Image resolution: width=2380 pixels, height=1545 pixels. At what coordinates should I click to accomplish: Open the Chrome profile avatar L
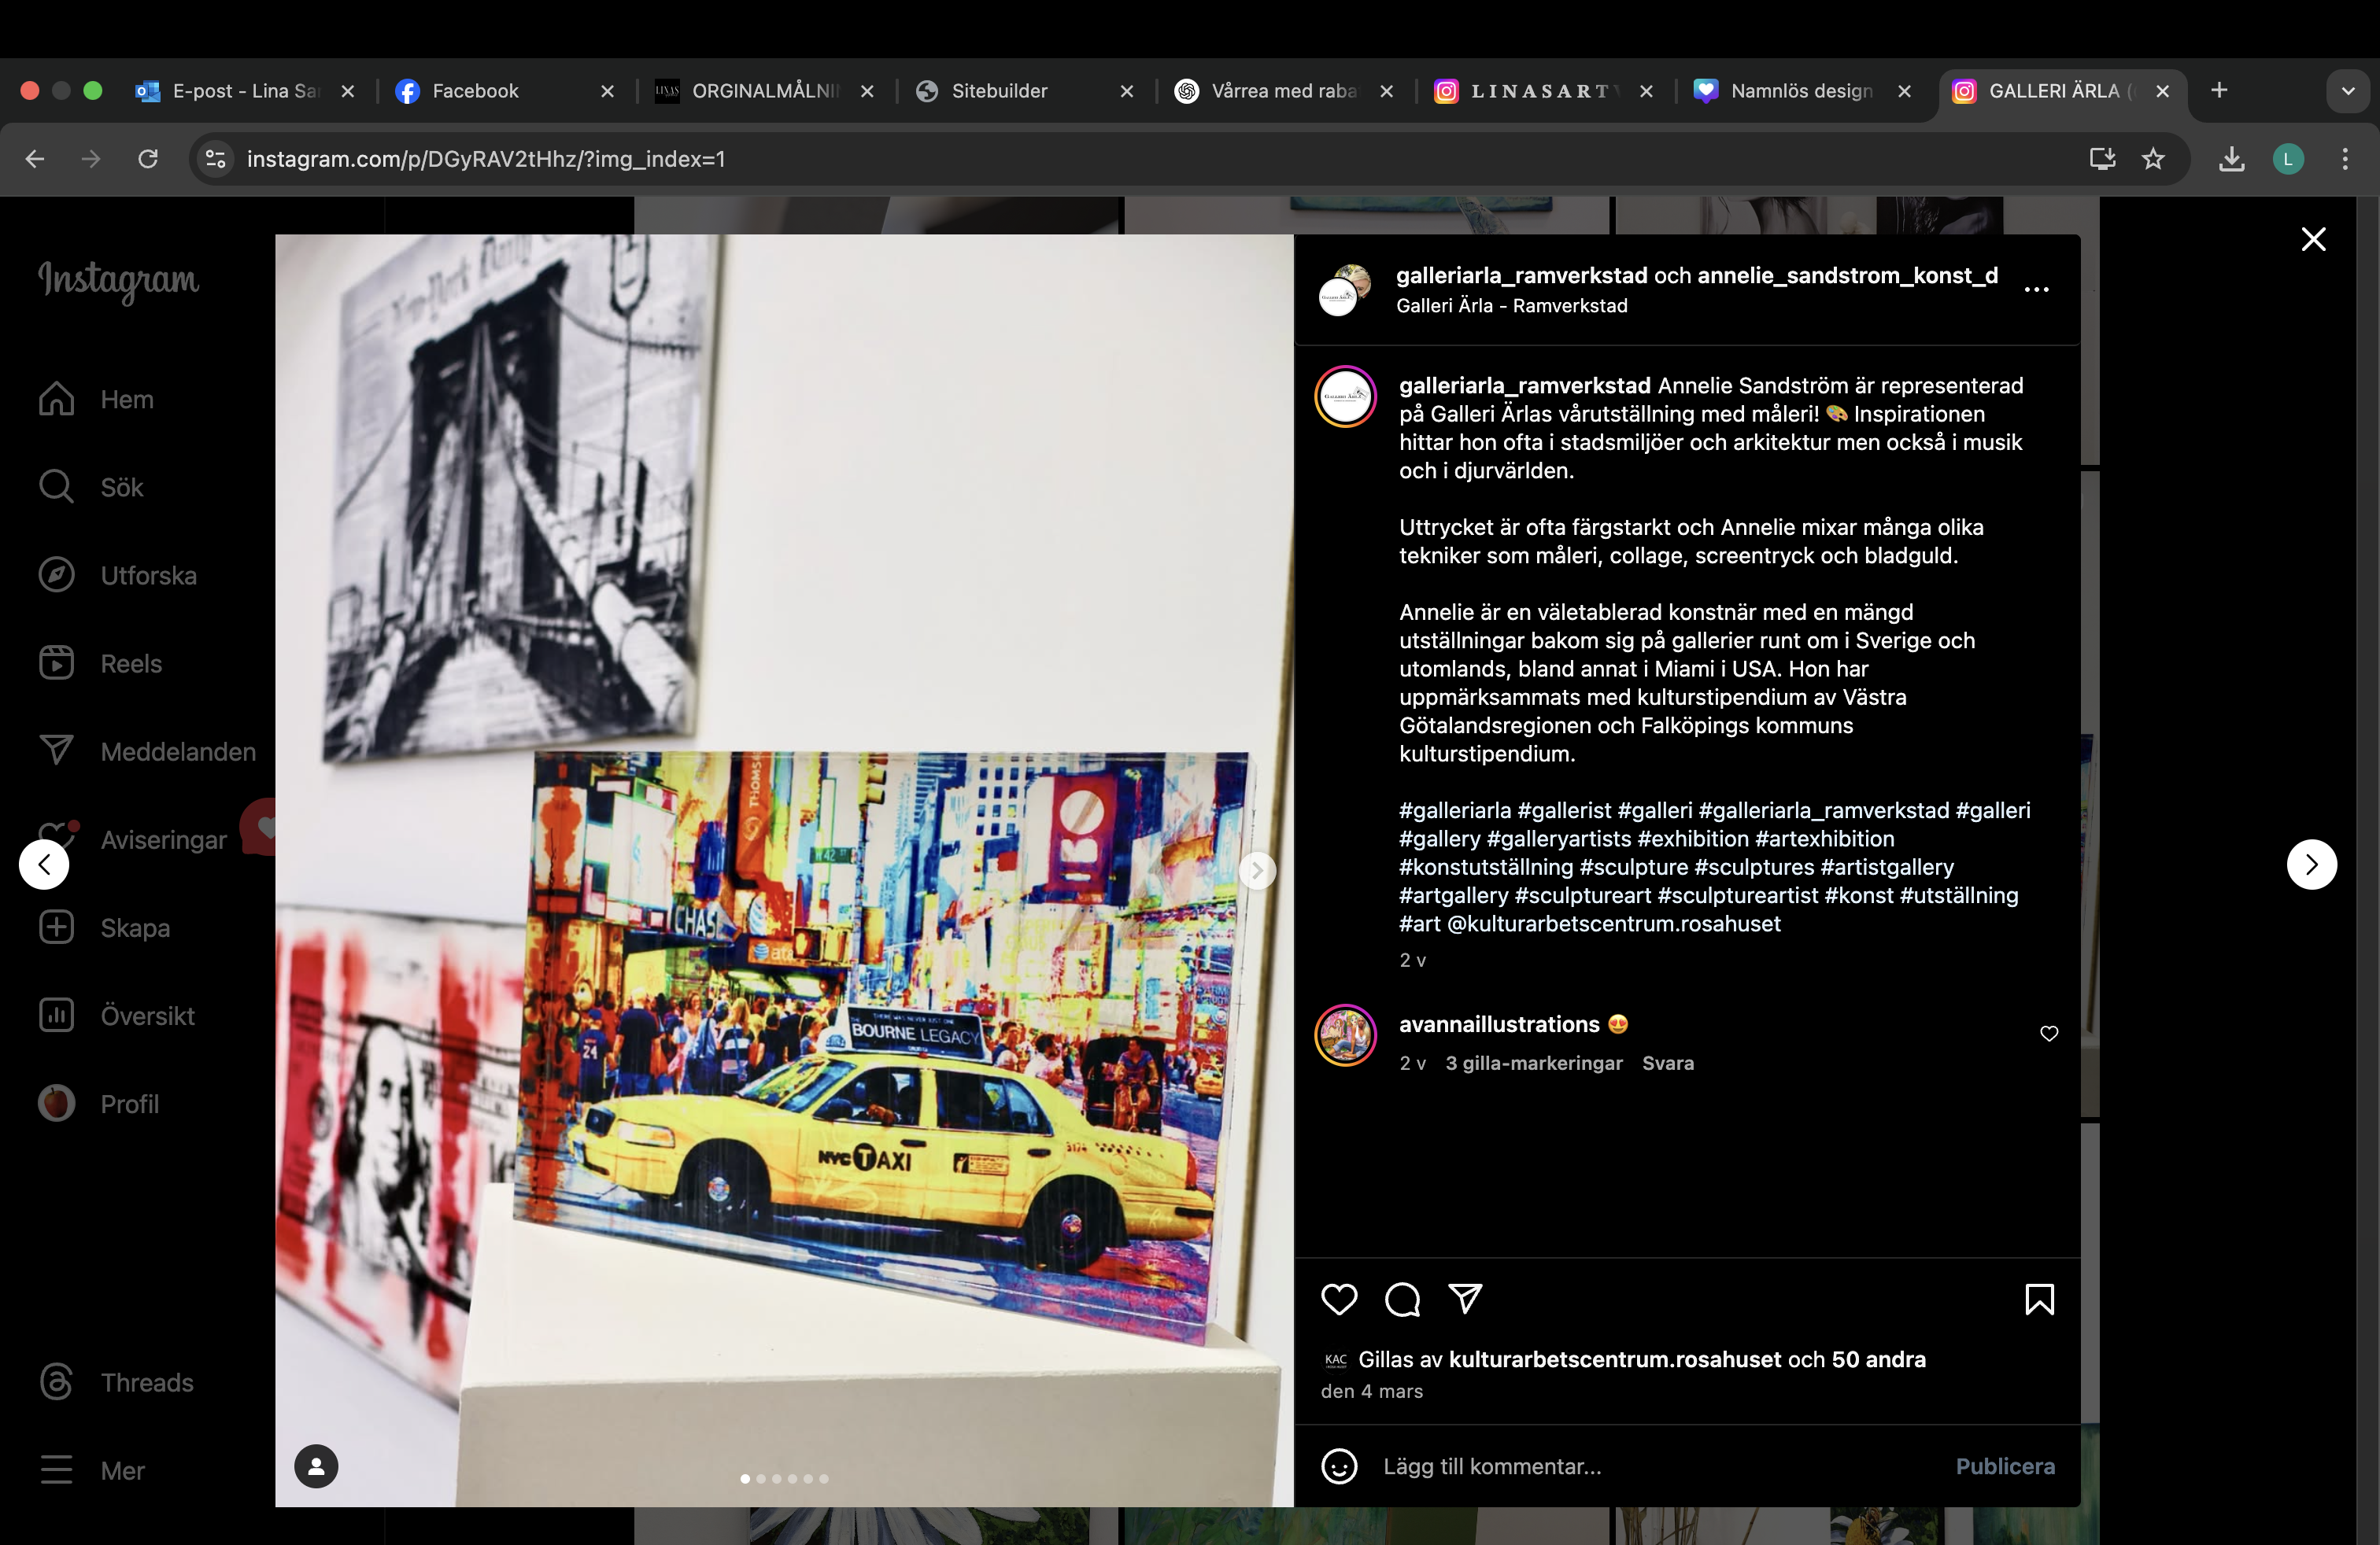[x=2288, y=159]
